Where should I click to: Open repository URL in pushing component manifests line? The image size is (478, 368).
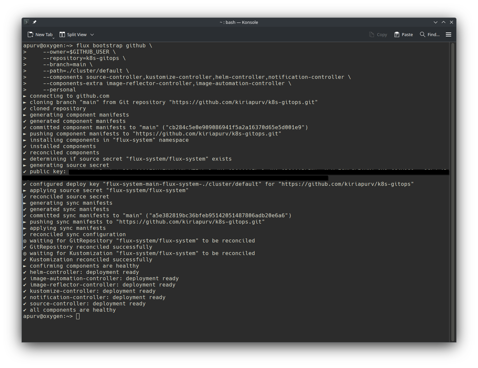tap(207, 134)
